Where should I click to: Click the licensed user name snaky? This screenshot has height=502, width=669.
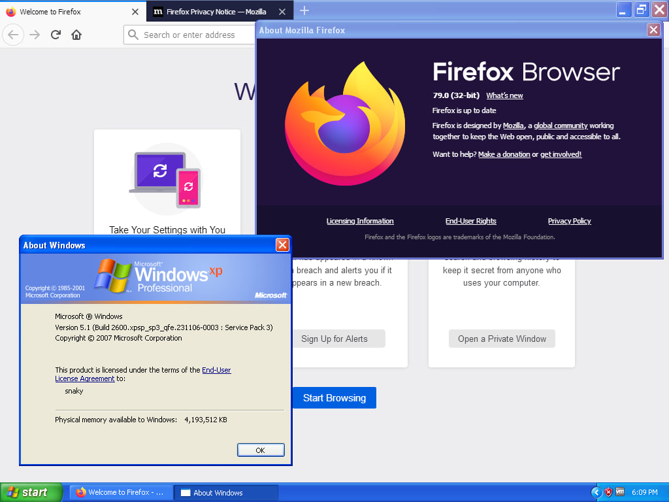(74, 391)
